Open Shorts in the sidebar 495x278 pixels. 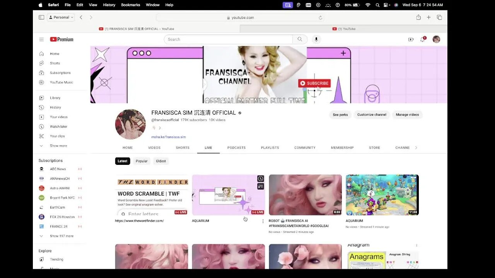tap(55, 63)
